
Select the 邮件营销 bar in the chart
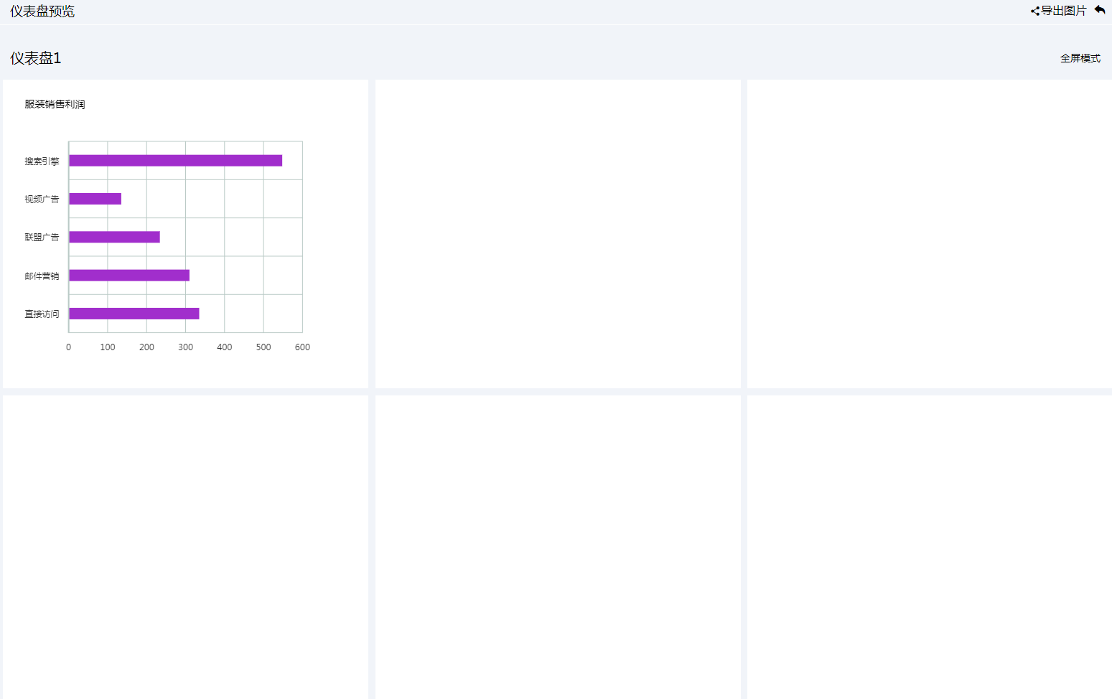click(x=129, y=276)
